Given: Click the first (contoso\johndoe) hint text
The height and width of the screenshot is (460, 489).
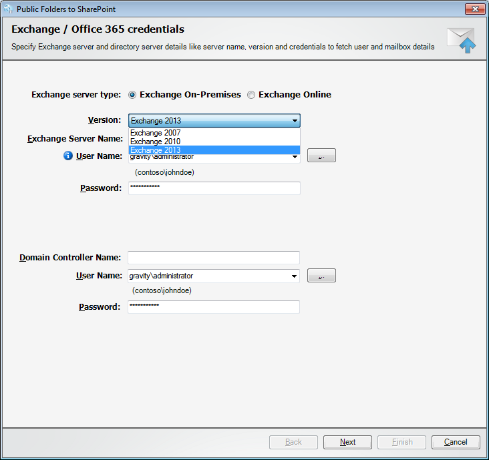Looking at the screenshot, I should point(164,172).
